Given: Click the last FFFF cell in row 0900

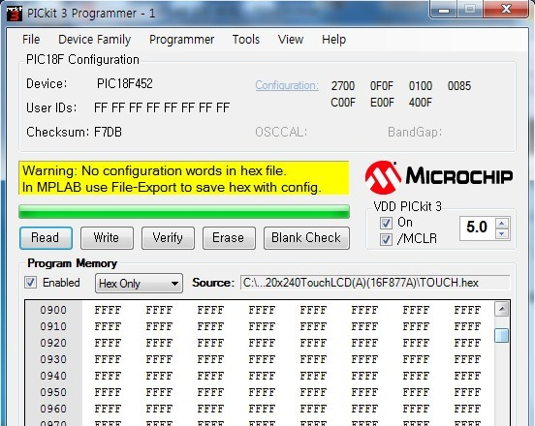Looking at the screenshot, I should coord(467,310).
